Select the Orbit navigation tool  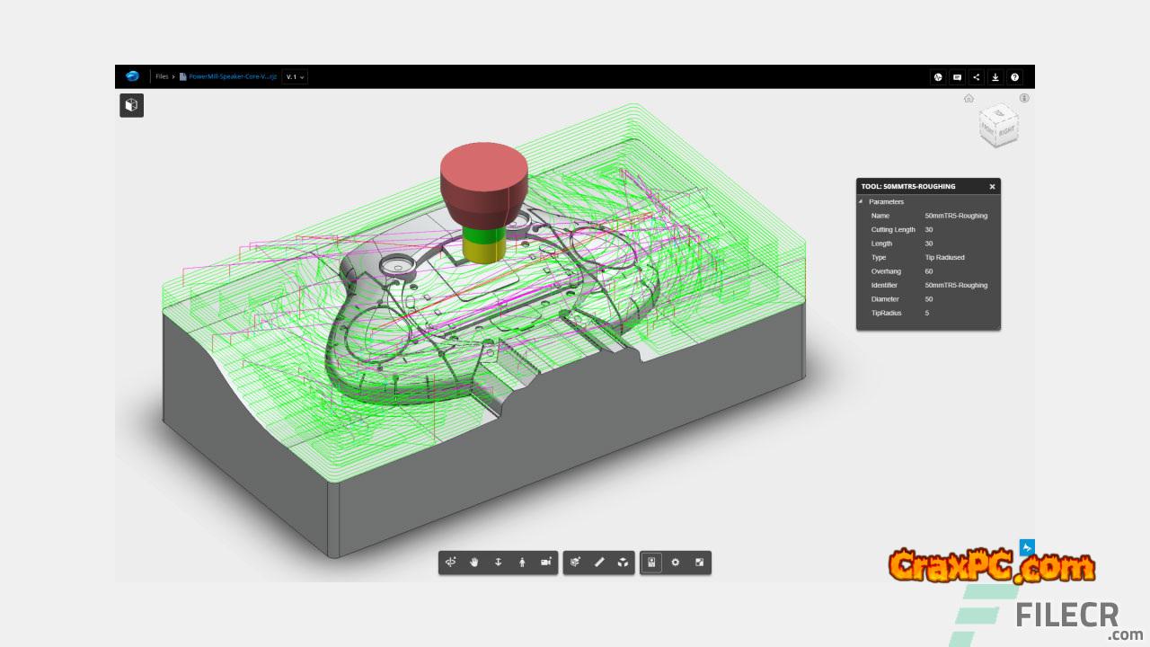click(451, 563)
